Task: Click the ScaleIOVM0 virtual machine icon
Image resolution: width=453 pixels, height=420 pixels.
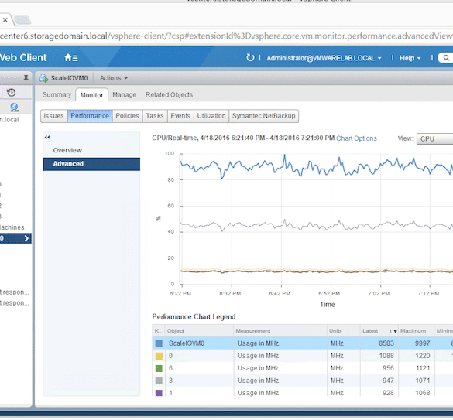Action: click(43, 78)
